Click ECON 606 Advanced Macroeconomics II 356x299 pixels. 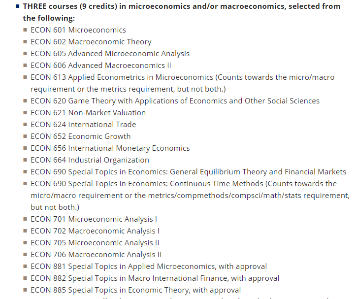100,66
